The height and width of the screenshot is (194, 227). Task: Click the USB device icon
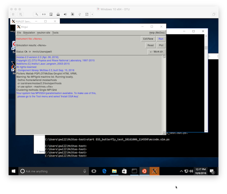click(x=80, y=14)
